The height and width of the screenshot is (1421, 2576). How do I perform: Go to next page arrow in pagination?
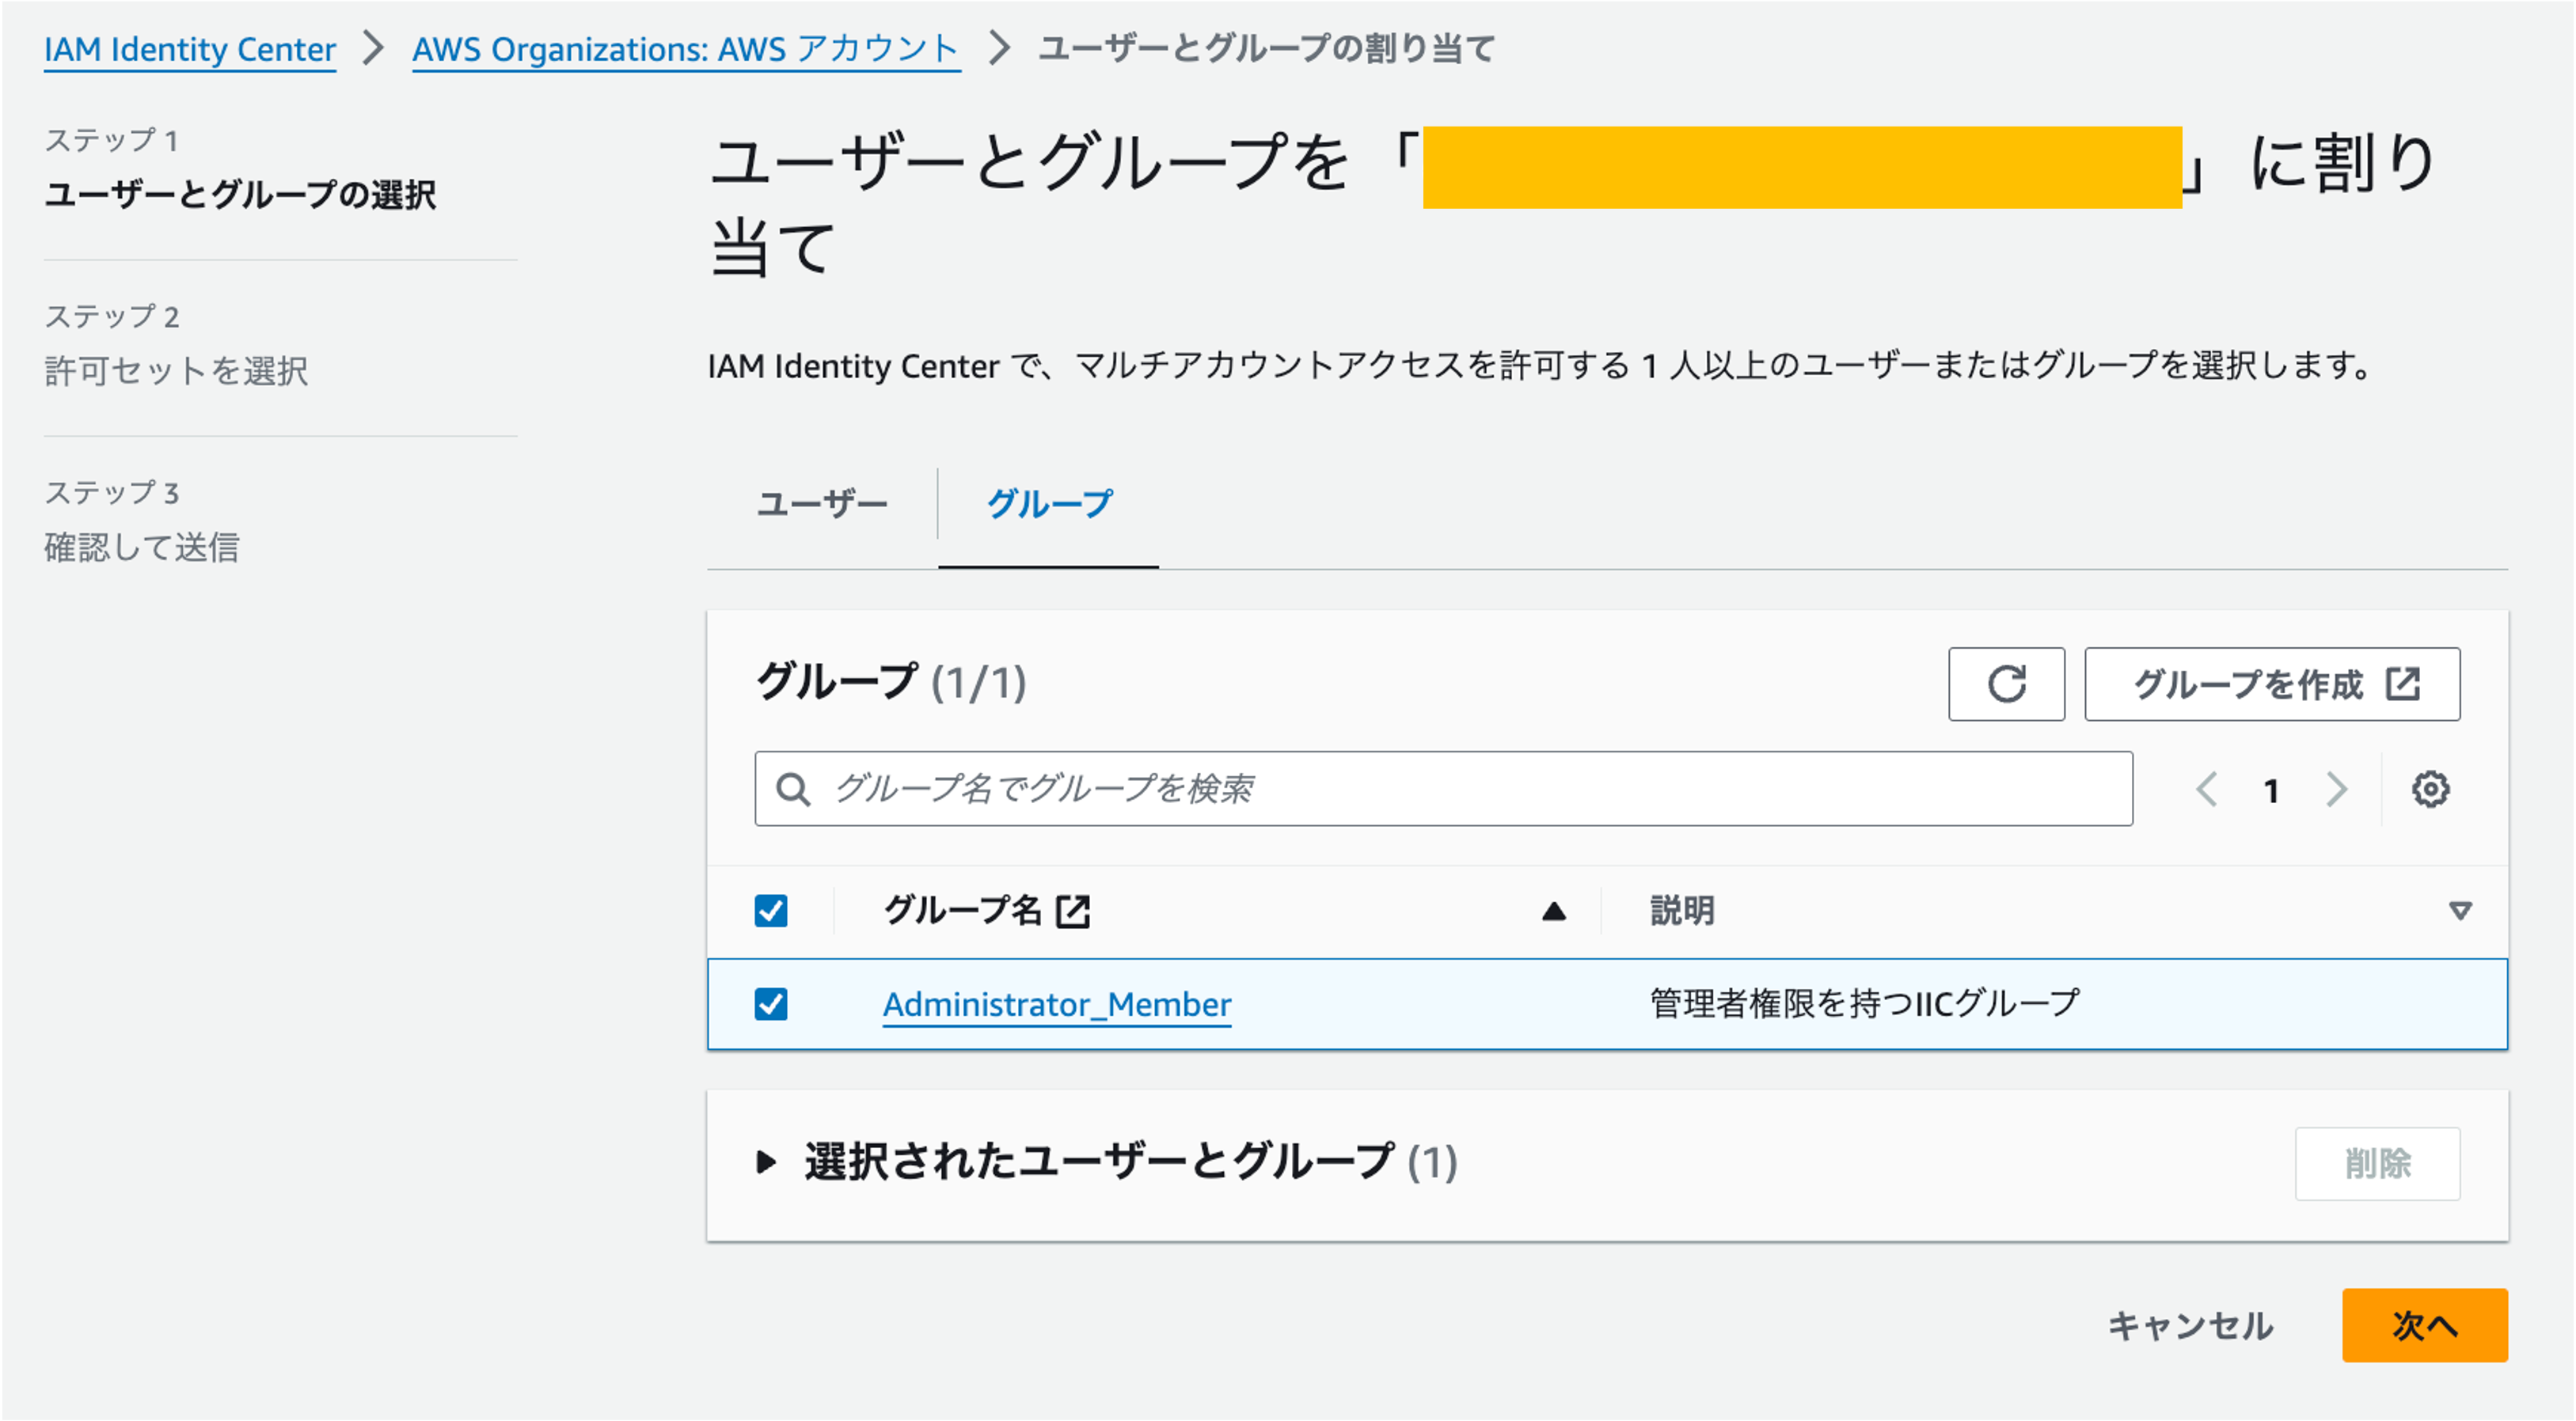[2336, 790]
